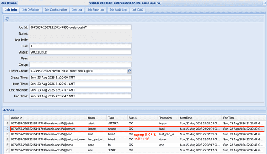Close the Job dialog window
This screenshot has height=154, width=267.
click(265, 3)
